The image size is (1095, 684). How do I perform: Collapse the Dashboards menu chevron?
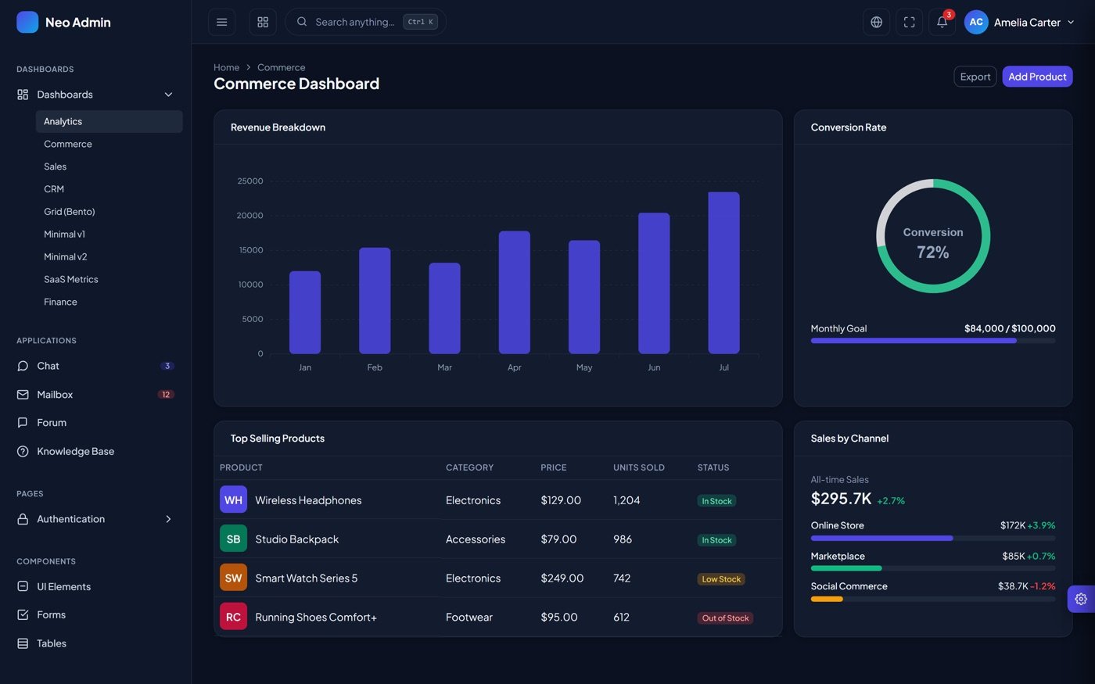pyautogui.click(x=168, y=95)
